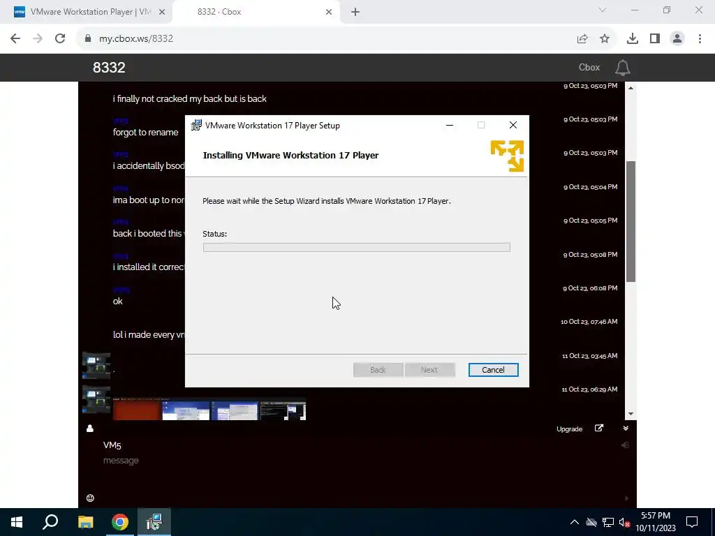Open the muted volume tray icon

[624, 522]
